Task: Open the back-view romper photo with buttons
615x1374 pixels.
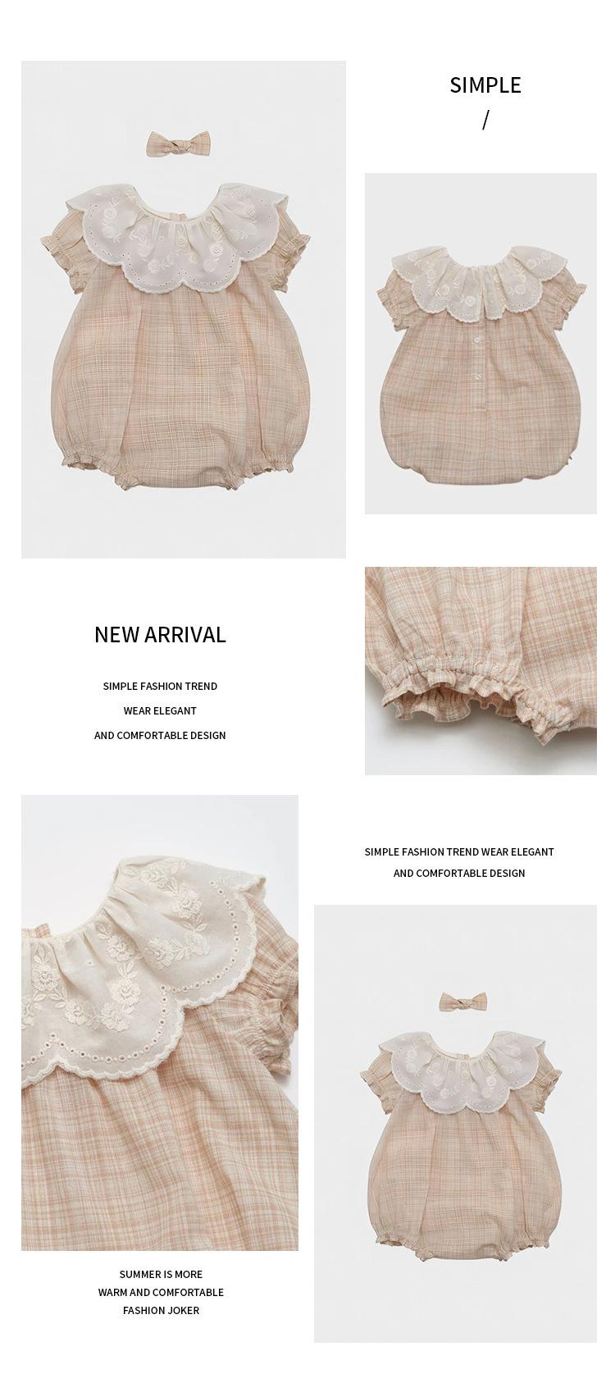Action: 481,344
